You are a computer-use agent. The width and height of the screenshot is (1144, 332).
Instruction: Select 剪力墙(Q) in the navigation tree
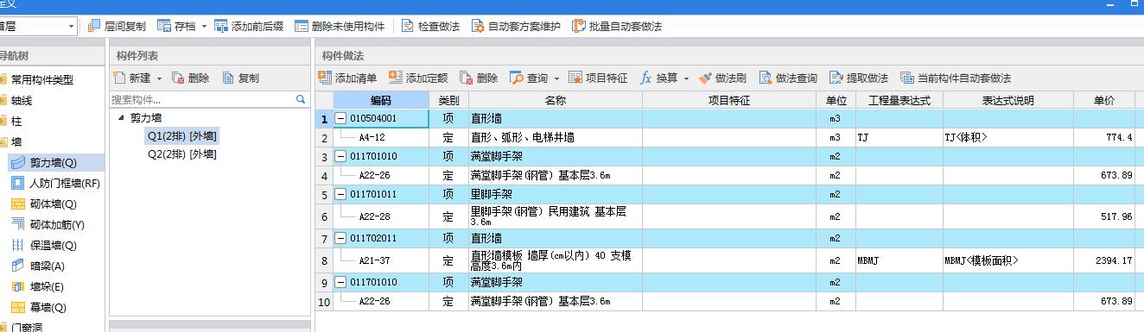click(x=55, y=162)
